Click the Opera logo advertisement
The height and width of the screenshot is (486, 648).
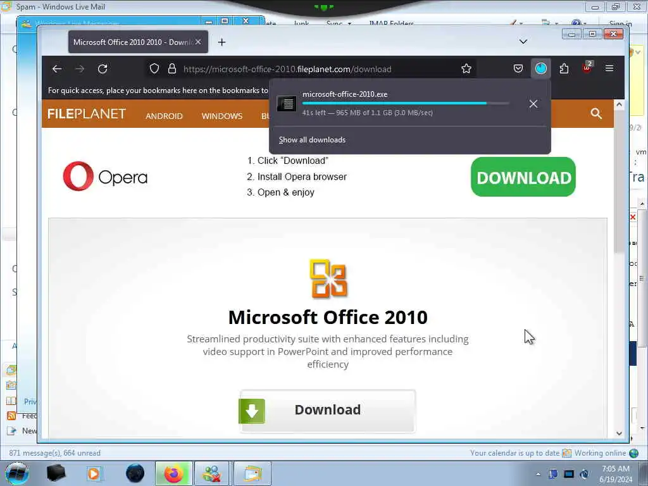click(x=106, y=177)
